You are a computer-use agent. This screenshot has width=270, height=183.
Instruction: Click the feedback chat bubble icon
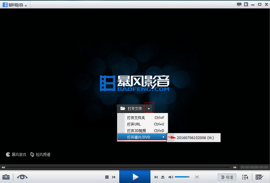(239, 4)
